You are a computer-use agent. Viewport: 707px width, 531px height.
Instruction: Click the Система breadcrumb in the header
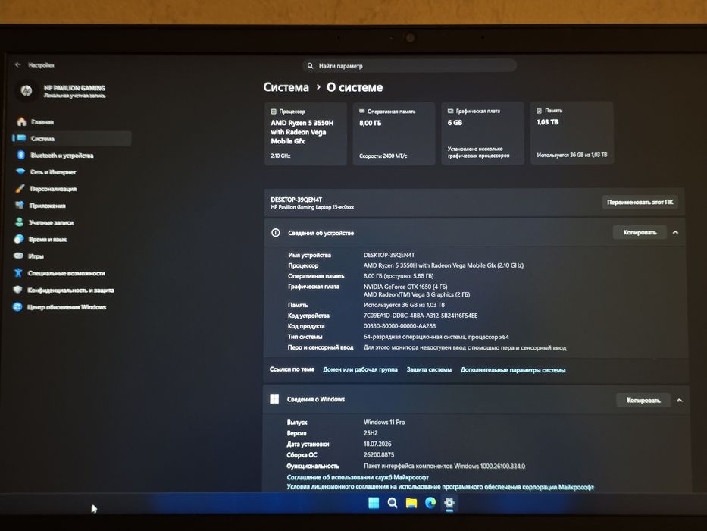click(x=286, y=87)
